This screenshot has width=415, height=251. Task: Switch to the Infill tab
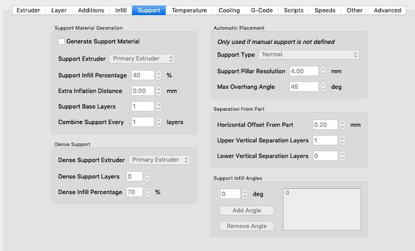click(120, 10)
